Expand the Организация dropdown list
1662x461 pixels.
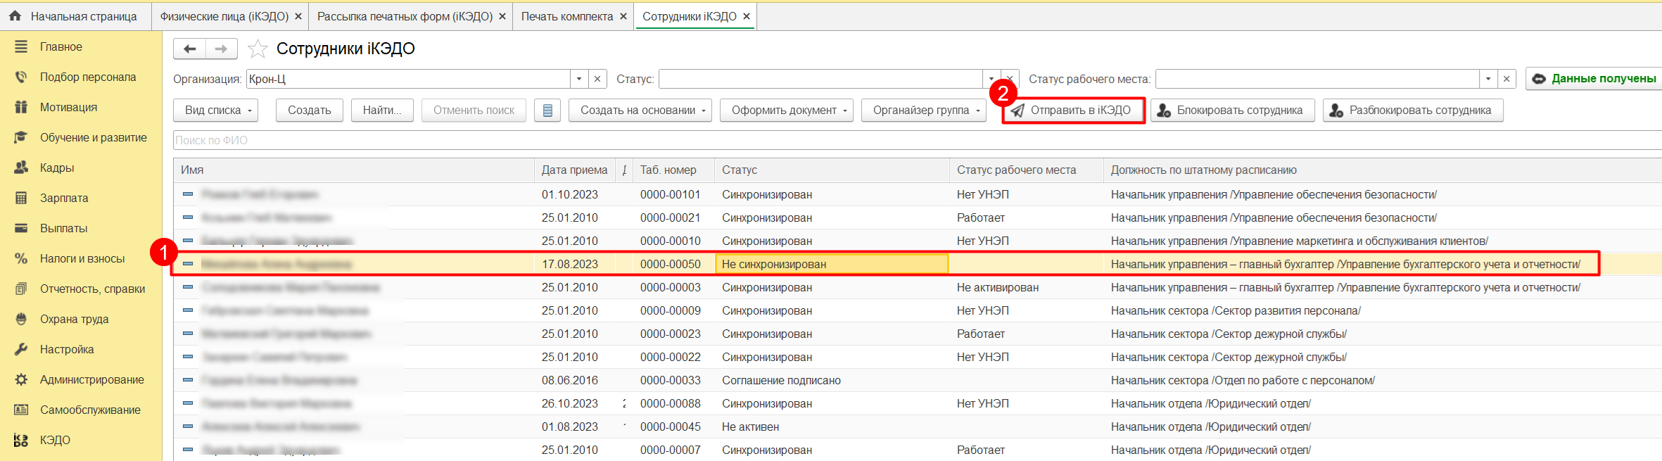point(579,79)
